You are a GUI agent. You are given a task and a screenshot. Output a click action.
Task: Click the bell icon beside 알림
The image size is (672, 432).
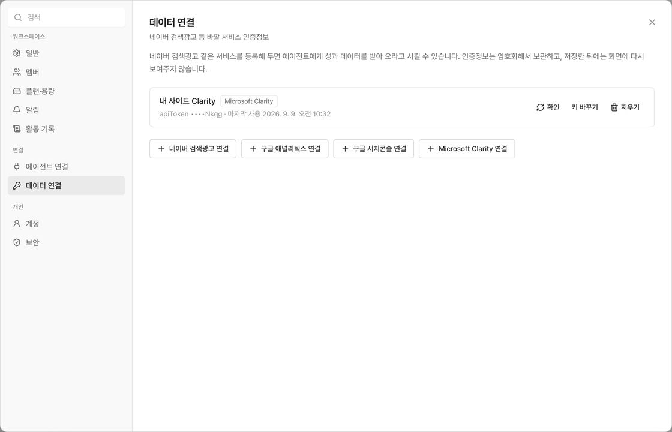tap(17, 110)
